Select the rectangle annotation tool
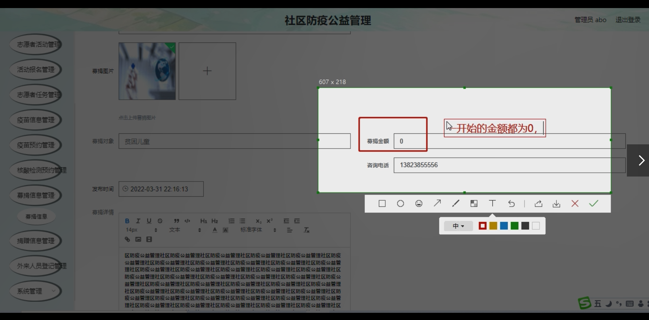The height and width of the screenshot is (320, 649). [382, 204]
